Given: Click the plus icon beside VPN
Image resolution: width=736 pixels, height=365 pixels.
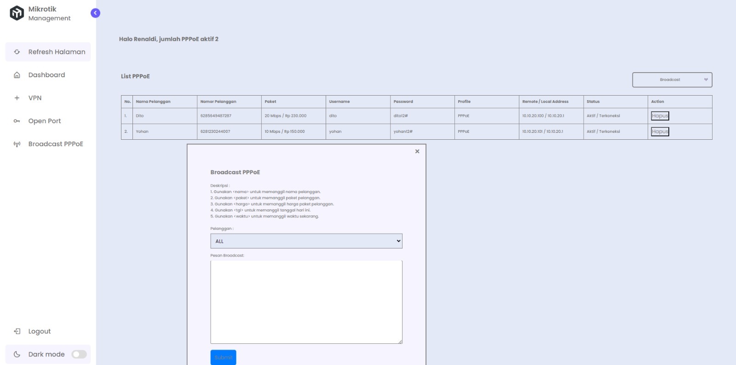Looking at the screenshot, I should tap(17, 98).
